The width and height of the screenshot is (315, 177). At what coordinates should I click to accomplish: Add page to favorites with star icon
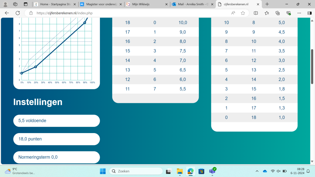243,13
